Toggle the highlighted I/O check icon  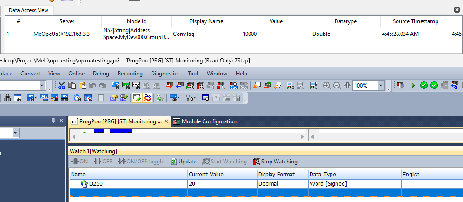147,98
